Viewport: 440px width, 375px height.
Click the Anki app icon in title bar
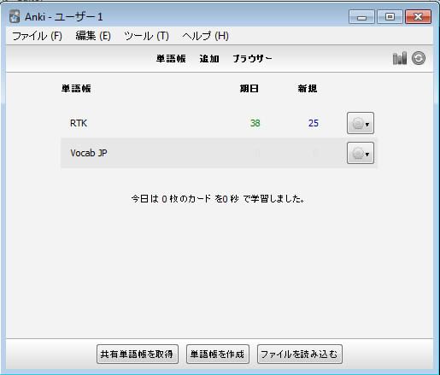coord(15,16)
